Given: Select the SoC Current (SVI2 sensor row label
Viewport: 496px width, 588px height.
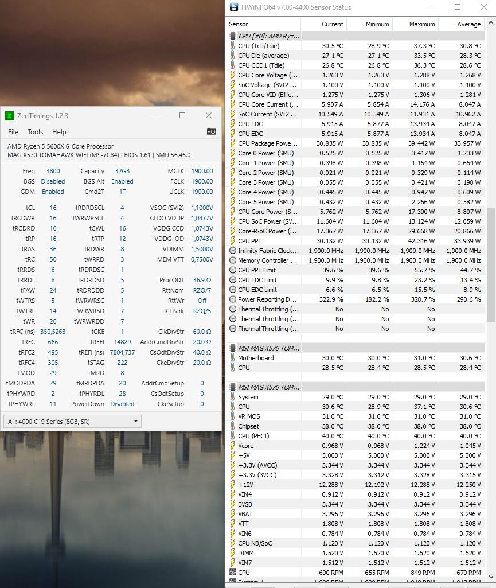Looking at the screenshot, I should [267, 114].
